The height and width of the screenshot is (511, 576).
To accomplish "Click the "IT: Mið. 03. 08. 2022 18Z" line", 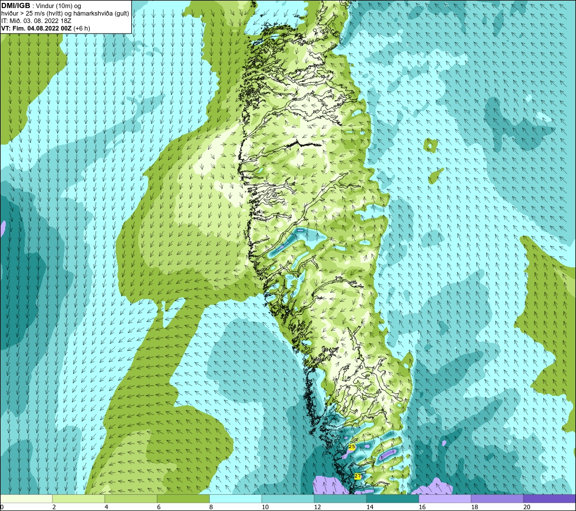I will (x=36, y=21).
